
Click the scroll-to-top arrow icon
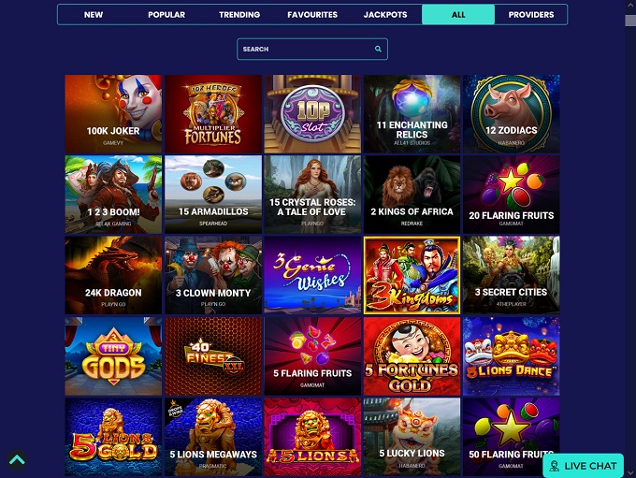[17, 460]
